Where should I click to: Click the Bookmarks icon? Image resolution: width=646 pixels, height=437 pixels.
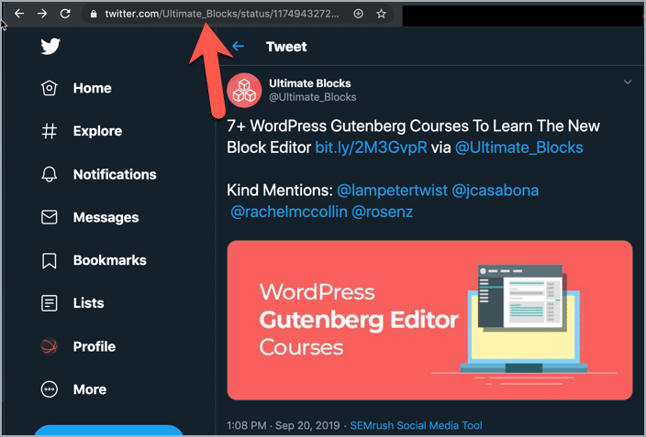(x=50, y=260)
